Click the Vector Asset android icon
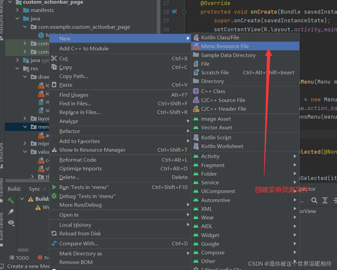Image resolution: width=337 pixels, height=270 pixels. coord(196,127)
